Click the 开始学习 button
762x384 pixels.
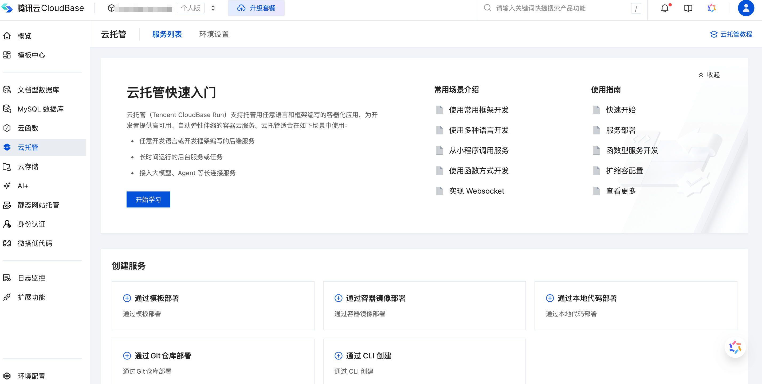[148, 200]
